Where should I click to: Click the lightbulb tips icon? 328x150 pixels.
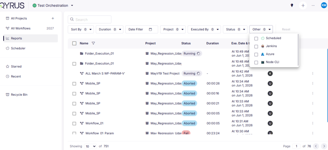292,5
